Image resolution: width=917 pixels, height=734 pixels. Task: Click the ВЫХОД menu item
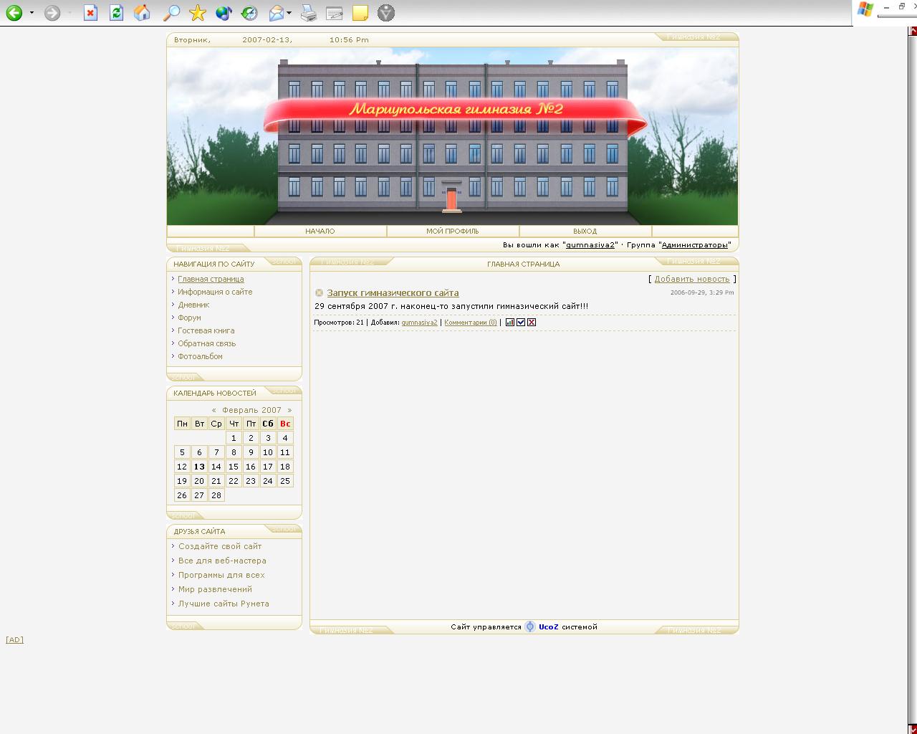click(x=585, y=232)
